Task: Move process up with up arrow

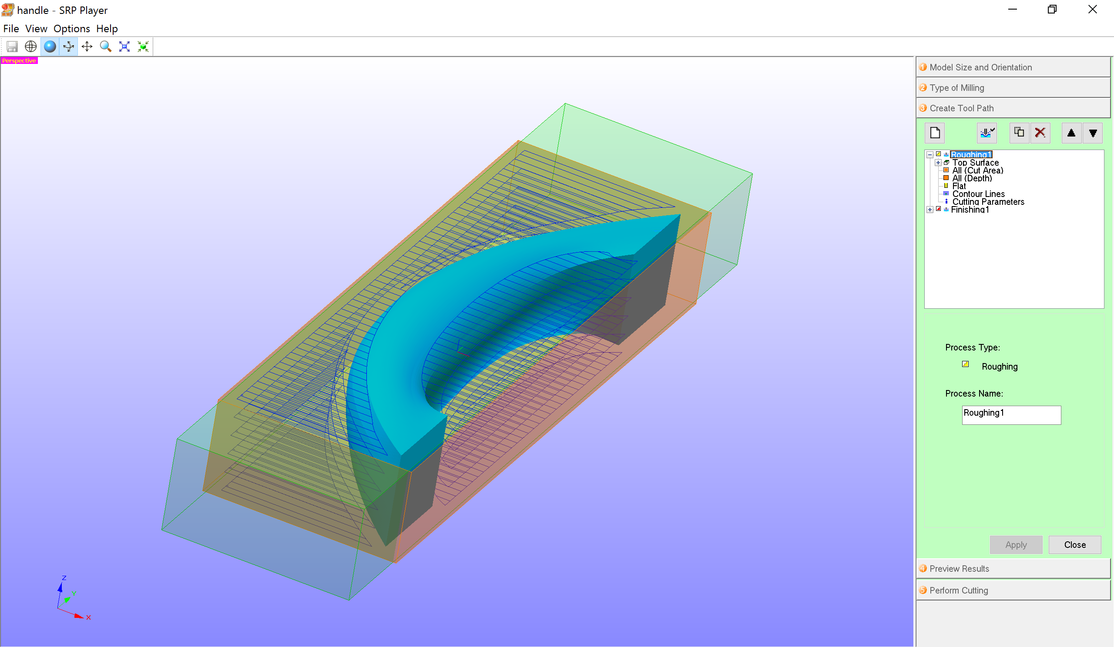Action: tap(1071, 133)
